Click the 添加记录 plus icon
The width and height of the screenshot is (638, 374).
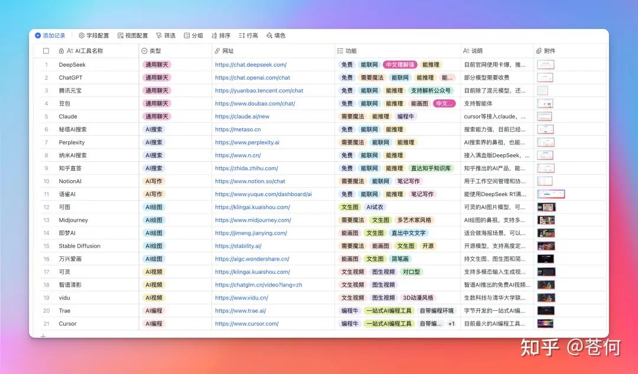click(x=38, y=35)
